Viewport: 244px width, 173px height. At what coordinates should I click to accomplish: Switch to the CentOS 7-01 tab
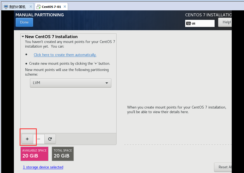51,7
